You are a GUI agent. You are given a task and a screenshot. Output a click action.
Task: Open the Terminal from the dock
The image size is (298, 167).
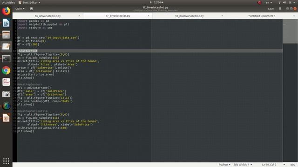tap(6, 59)
